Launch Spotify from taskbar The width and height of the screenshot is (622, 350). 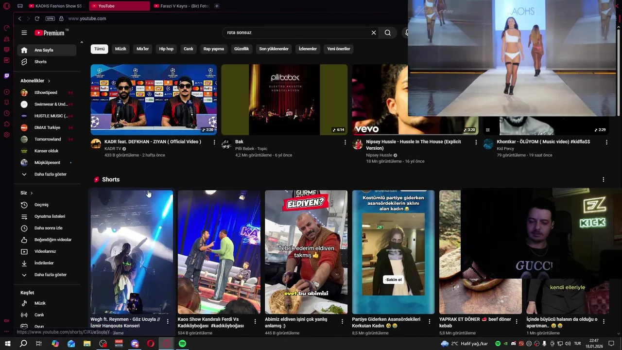(182, 344)
